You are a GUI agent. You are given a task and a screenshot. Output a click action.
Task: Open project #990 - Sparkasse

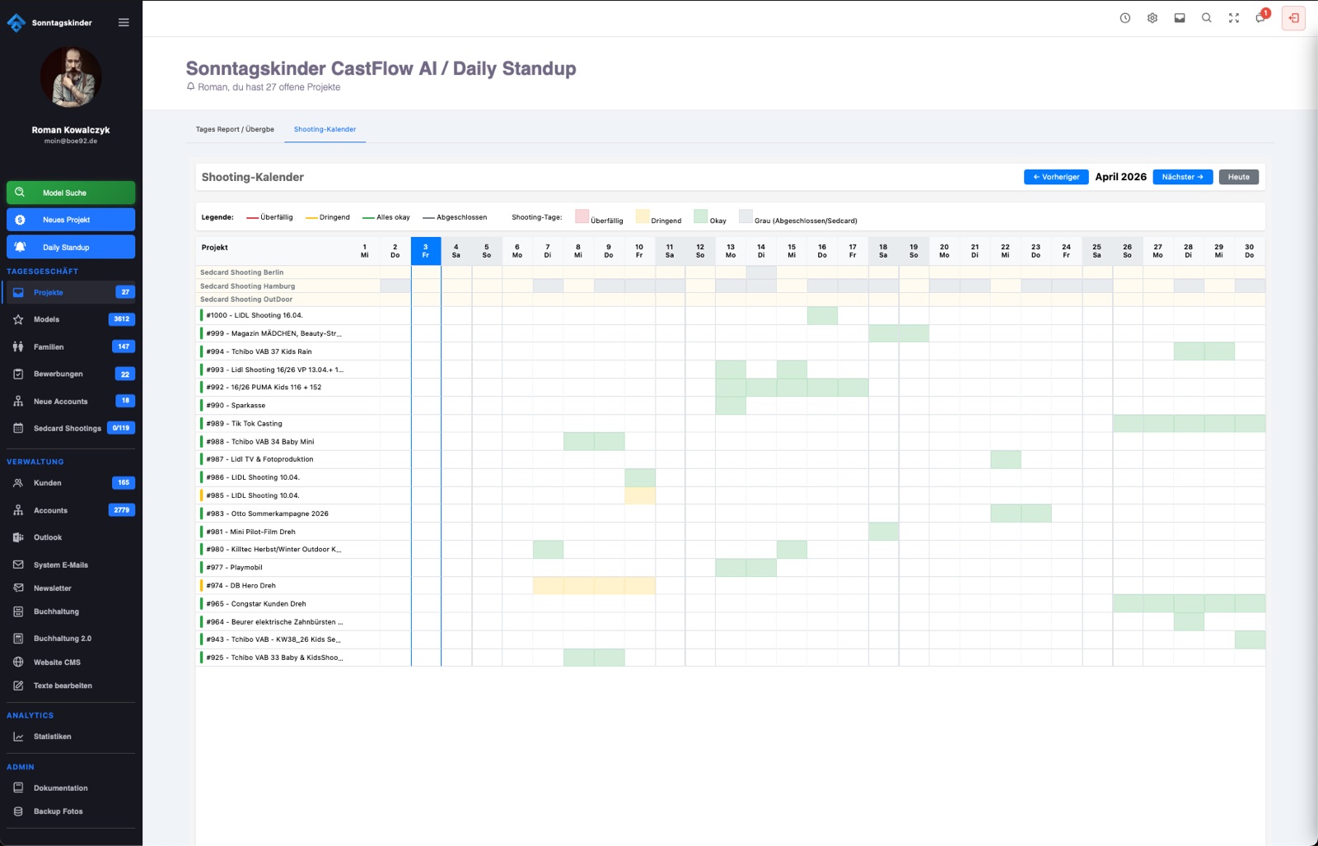point(236,405)
